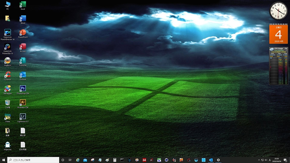Viewport: 290px width, 163px height.
Task: Click the snowflake icon in the taskbar
Action: point(203,160)
